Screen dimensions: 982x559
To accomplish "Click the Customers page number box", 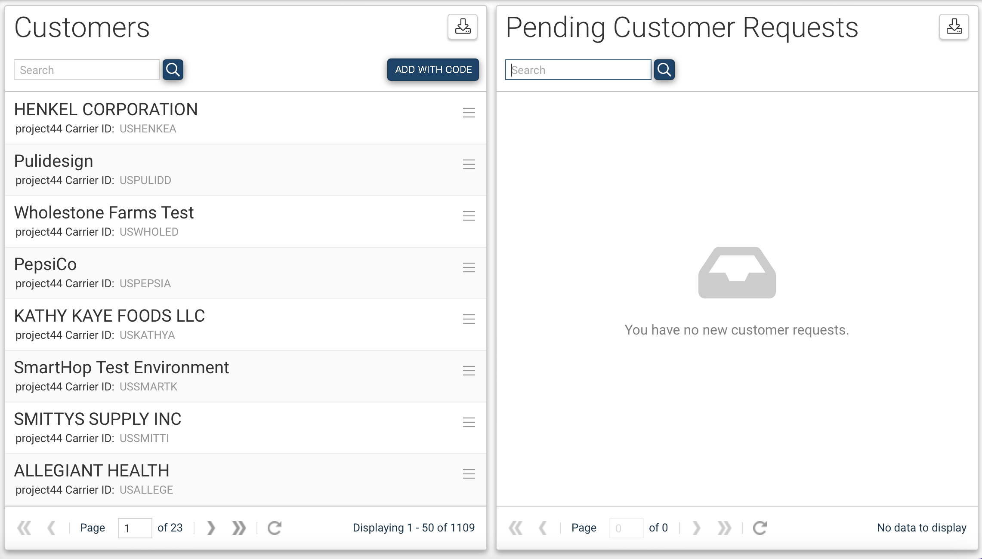I will 135,528.
